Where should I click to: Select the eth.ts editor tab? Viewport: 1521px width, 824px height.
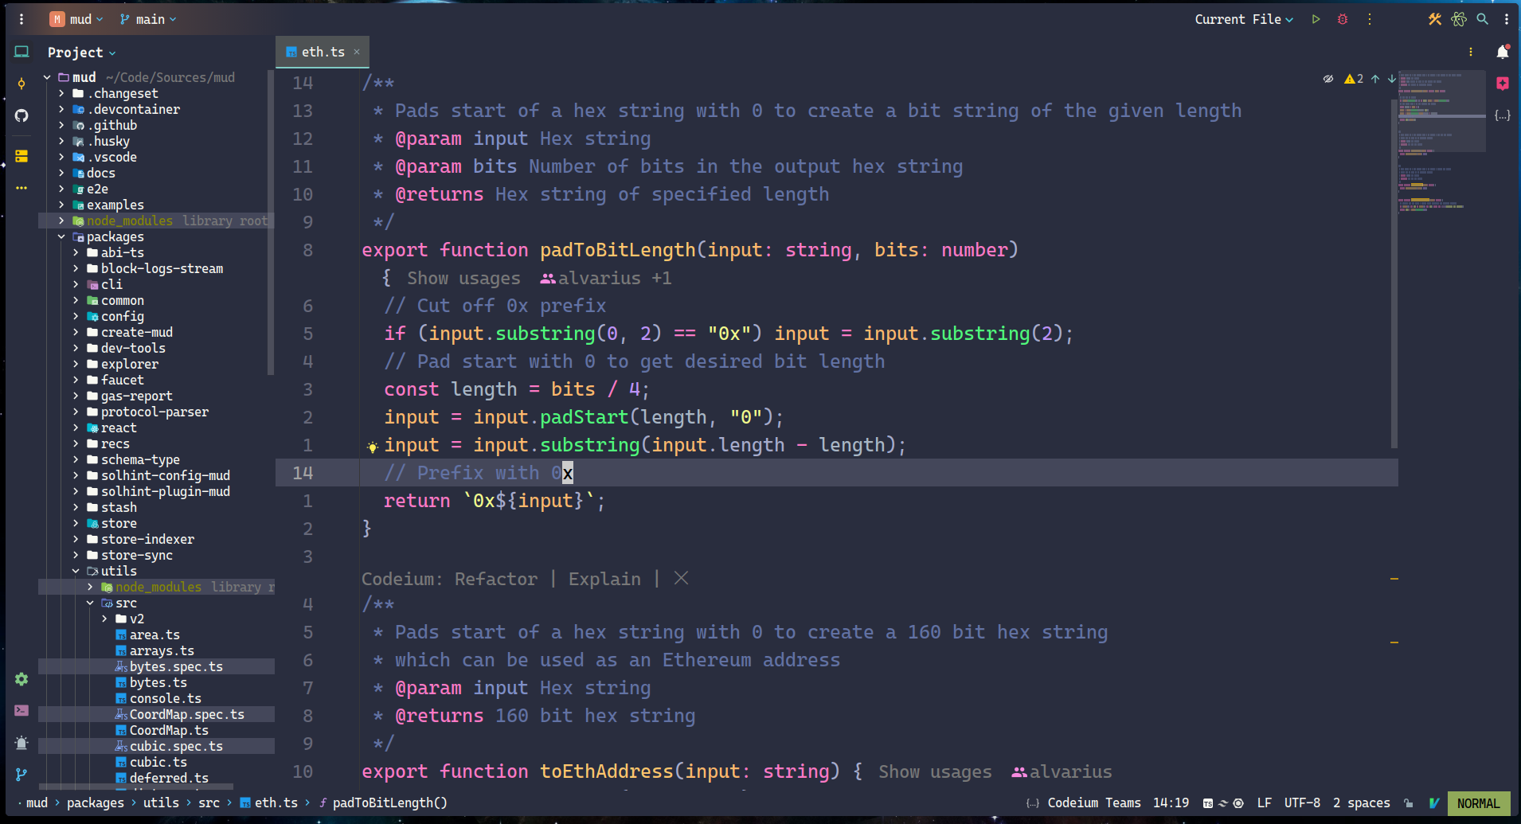[x=322, y=52]
